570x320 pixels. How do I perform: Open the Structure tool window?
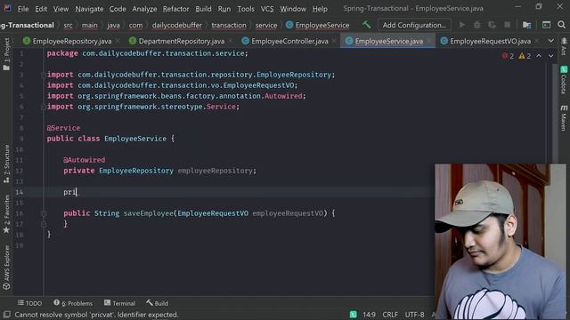click(x=6, y=164)
